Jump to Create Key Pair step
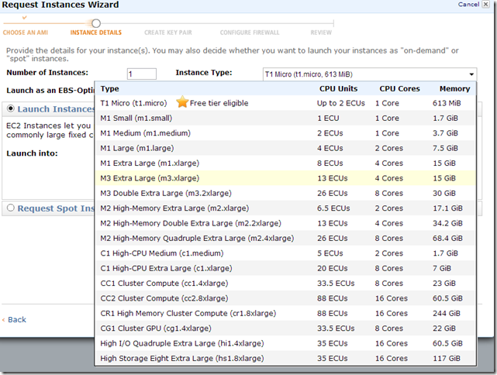This screenshot has width=497, height=375. pos(171,33)
